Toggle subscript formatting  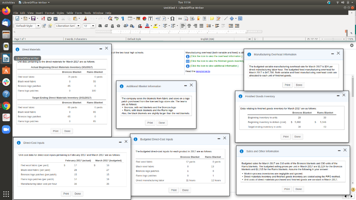pyautogui.click(x=132, y=26)
